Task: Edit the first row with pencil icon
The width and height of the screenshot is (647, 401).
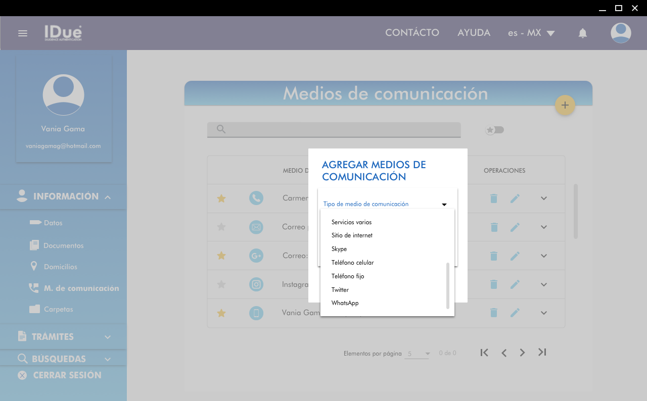Action: click(x=515, y=198)
